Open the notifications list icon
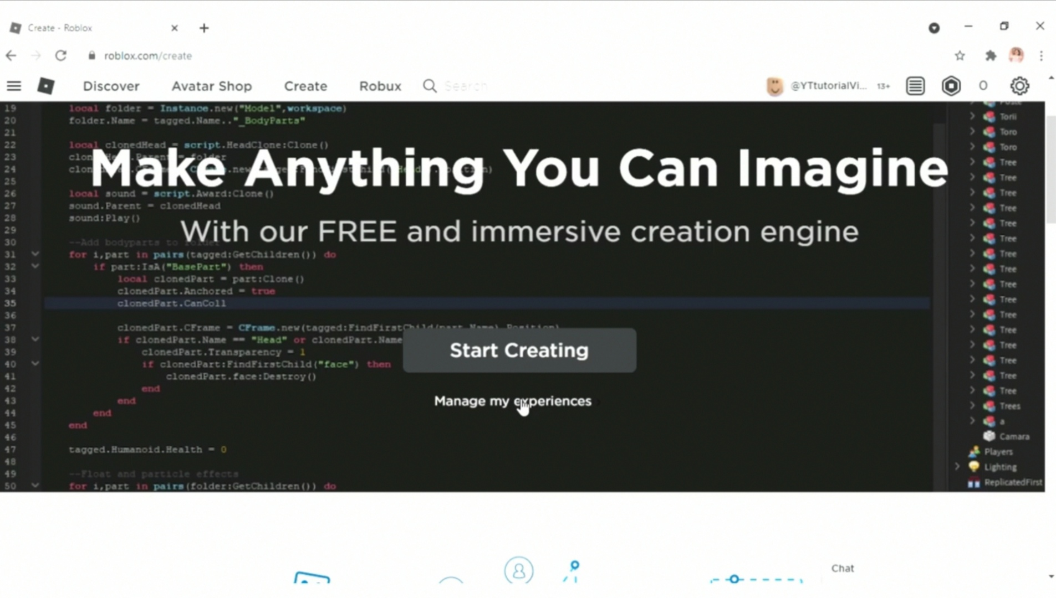 [x=915, y=86]
